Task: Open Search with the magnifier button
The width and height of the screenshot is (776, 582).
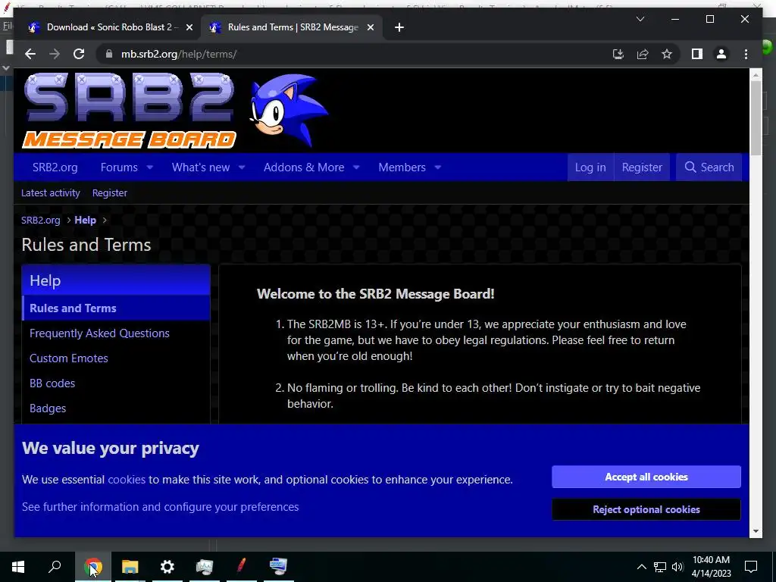Action: click(x=709, y=167)
